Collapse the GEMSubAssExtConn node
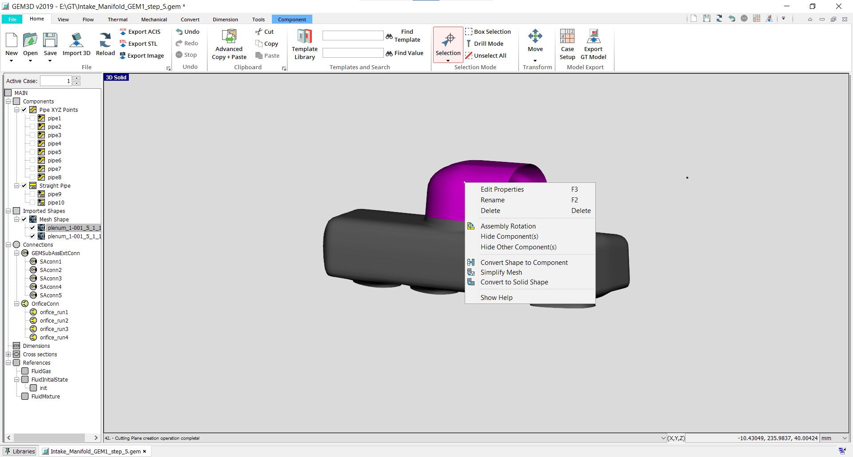Viewport: 853px width, 457px height. tap(16, 253)
